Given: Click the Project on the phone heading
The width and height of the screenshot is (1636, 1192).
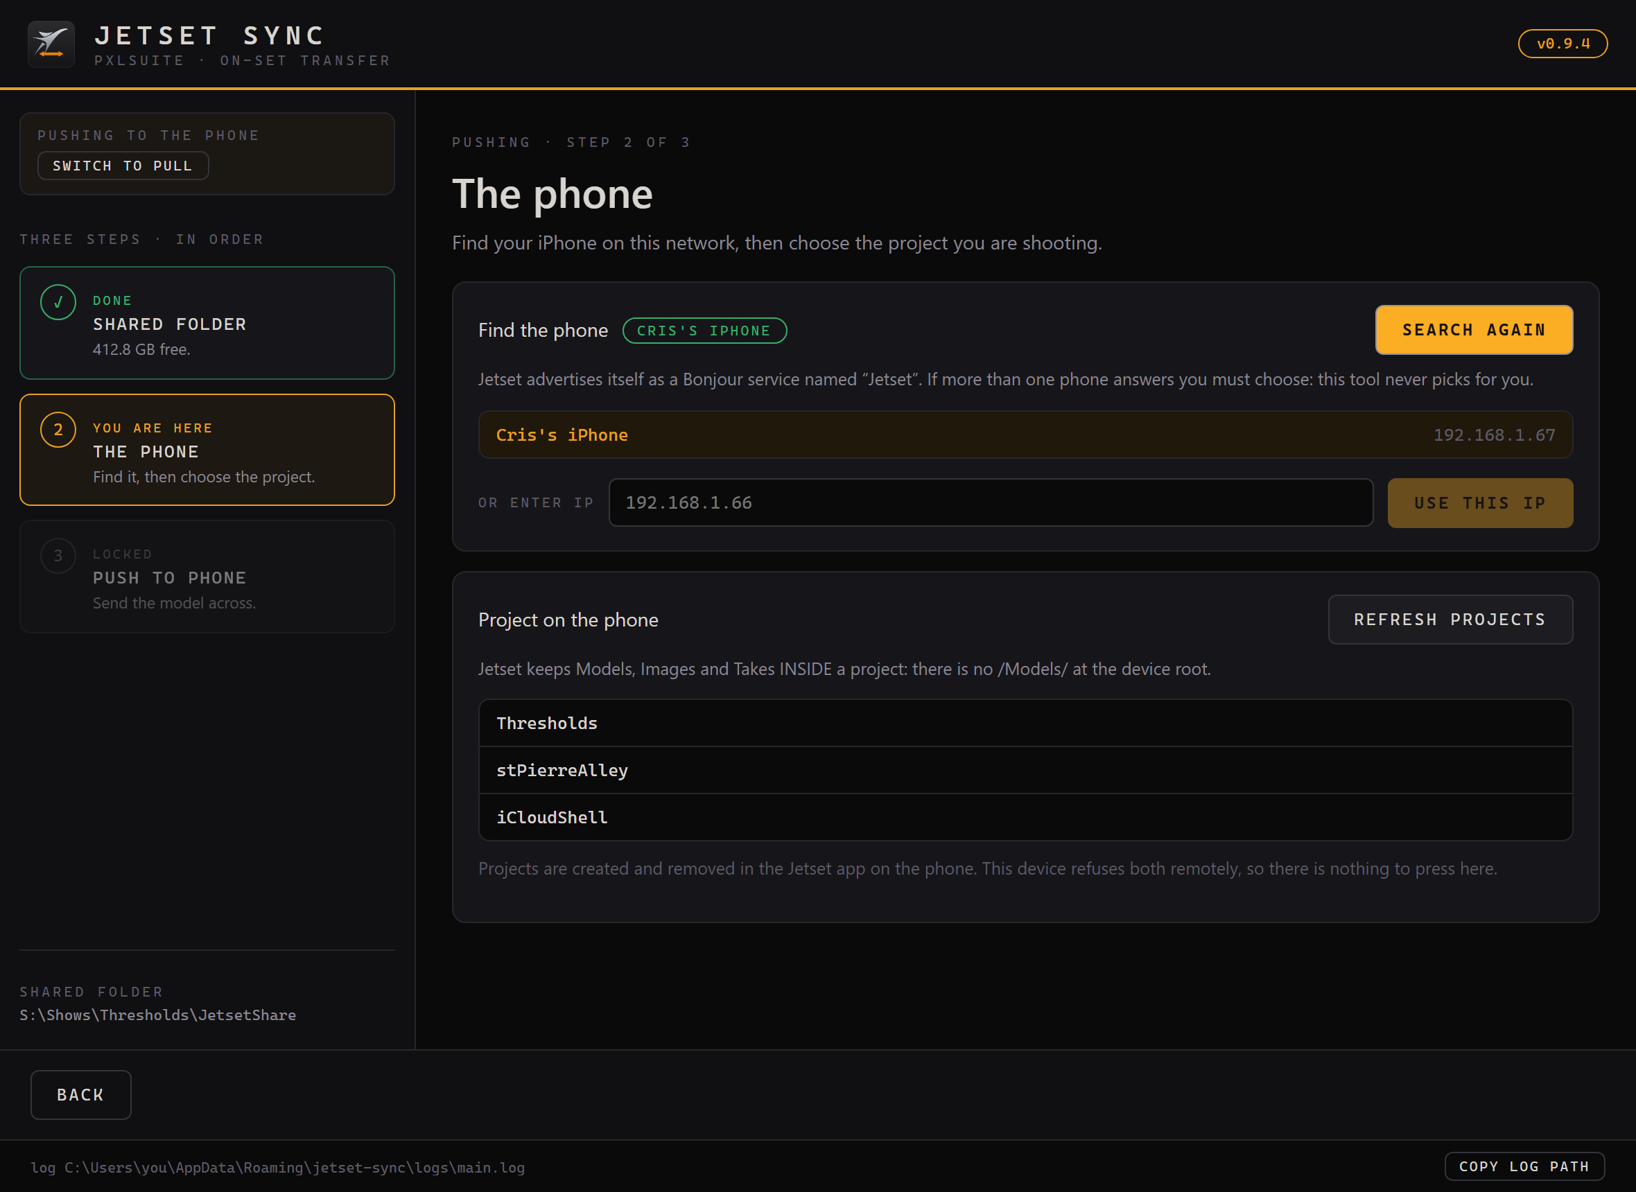Looking at the screenshot, I should tap(568, 620).
